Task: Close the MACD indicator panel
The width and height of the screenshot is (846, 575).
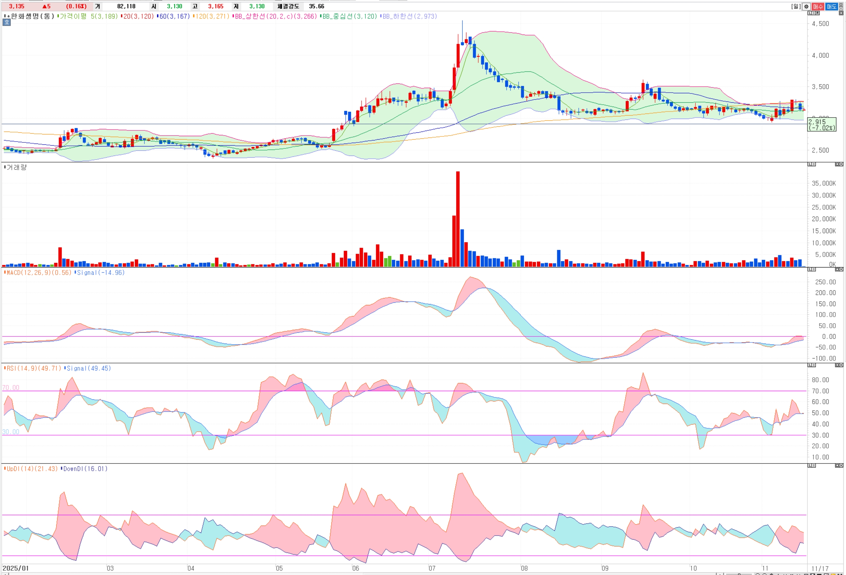Action: (x=841, y=269)
